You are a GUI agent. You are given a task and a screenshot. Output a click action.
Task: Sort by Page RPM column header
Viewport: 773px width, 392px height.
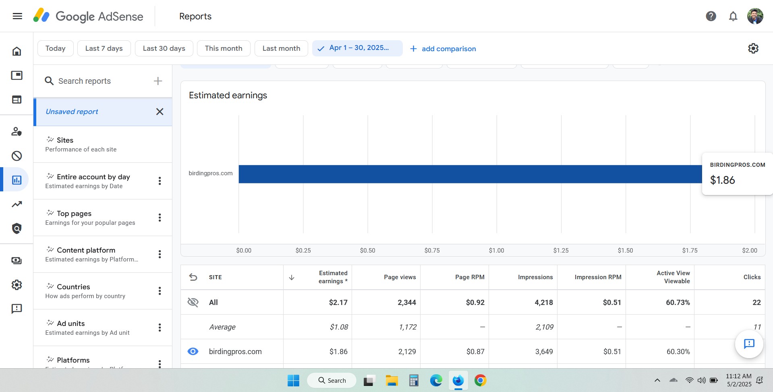pyautogui.click(x=470, y=277)
